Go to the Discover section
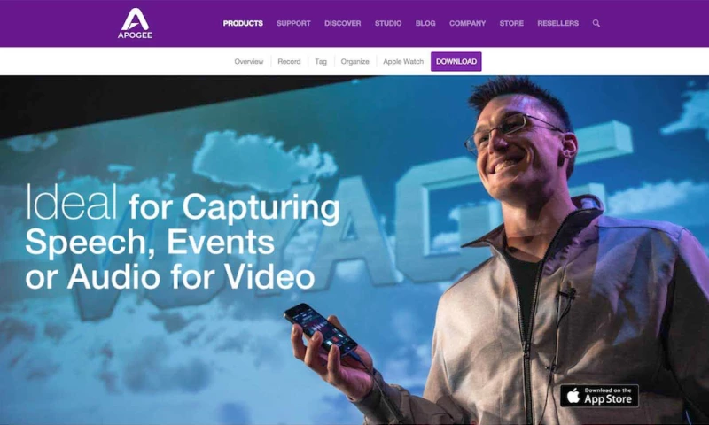 (x=343, y=23)
